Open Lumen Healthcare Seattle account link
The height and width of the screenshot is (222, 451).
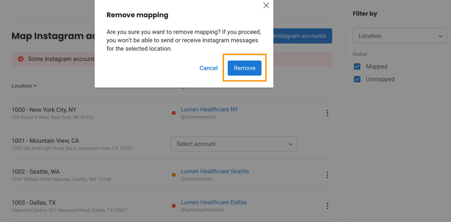[x=215, y=171]
